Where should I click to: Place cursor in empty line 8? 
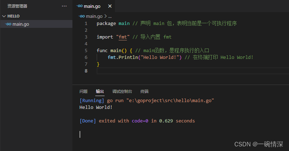(193, 71)
